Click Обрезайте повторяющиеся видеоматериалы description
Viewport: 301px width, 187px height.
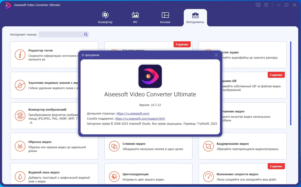(248, 149)
